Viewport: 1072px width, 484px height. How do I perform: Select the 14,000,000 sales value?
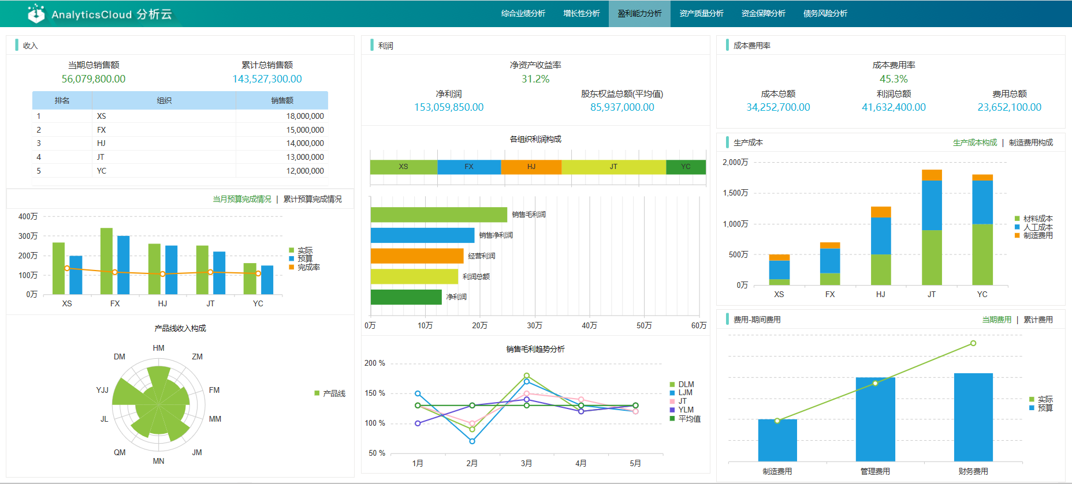[305, 143]
